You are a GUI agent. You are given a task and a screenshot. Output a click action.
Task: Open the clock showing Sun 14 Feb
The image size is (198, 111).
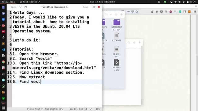pos(102,2)
